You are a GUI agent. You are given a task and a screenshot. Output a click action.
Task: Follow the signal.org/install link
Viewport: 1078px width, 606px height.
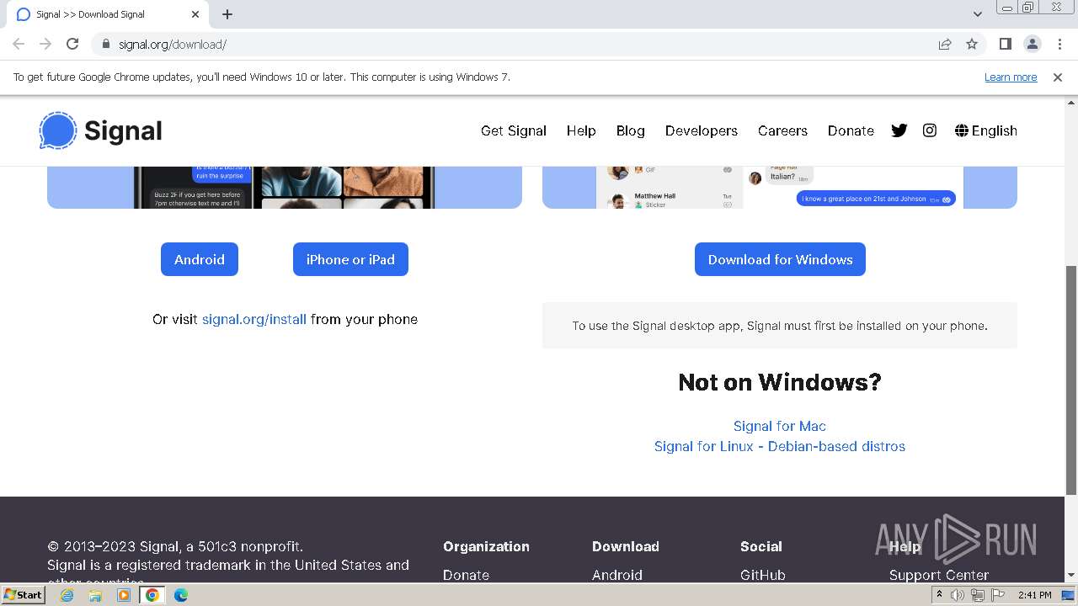pos(254,319)
